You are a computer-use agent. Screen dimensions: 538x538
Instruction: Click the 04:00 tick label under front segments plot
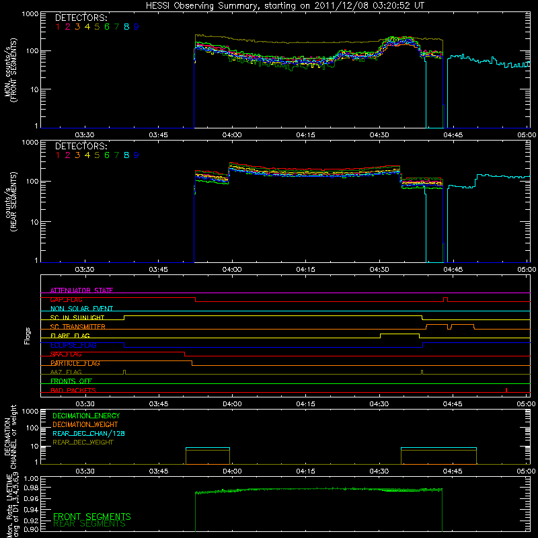[x=232, y=135]
